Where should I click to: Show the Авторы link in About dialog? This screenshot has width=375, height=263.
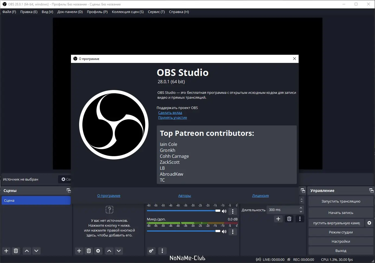[185, 196]
